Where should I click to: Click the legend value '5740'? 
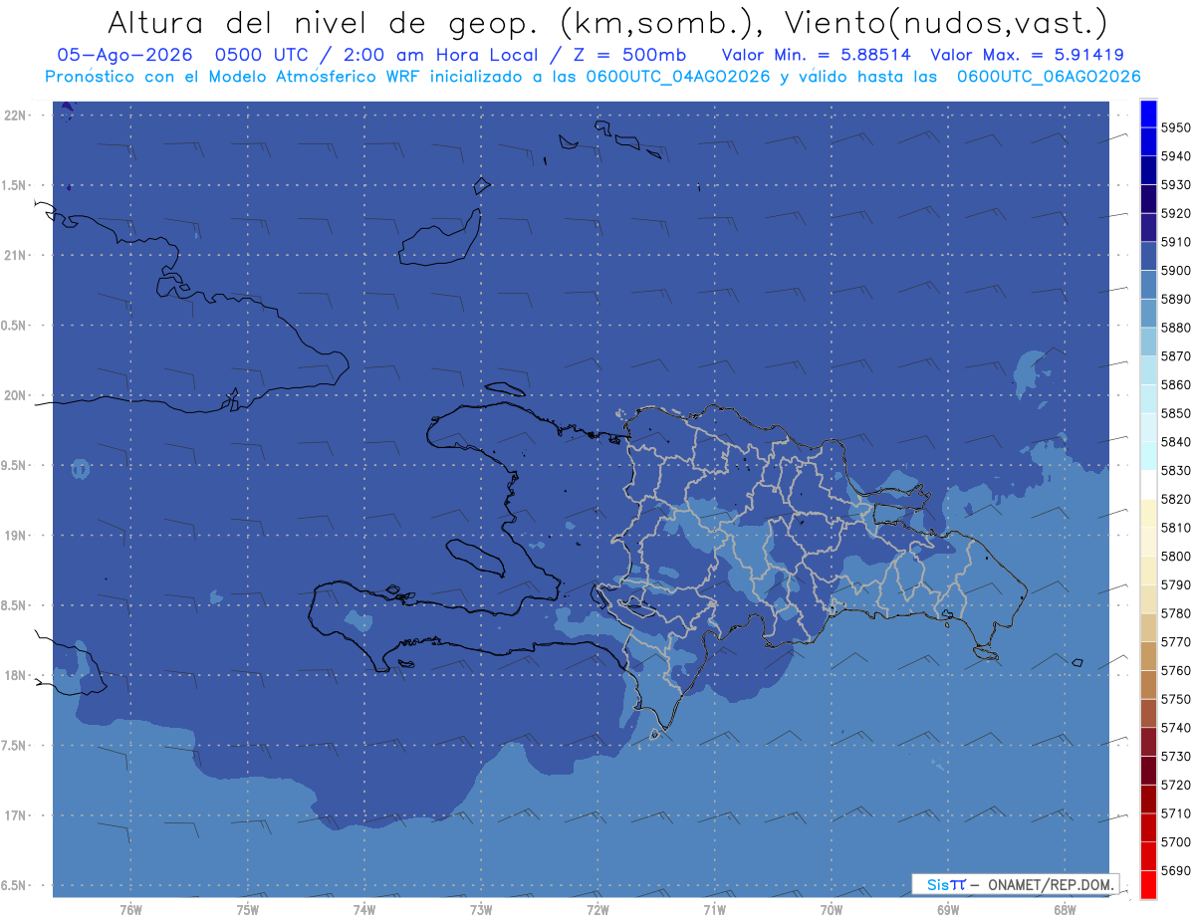(x=1176, y=728)
